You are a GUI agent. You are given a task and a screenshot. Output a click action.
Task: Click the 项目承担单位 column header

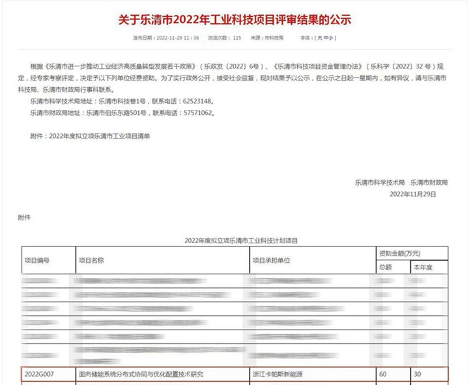pyautogui.click(x=271, y=259)
